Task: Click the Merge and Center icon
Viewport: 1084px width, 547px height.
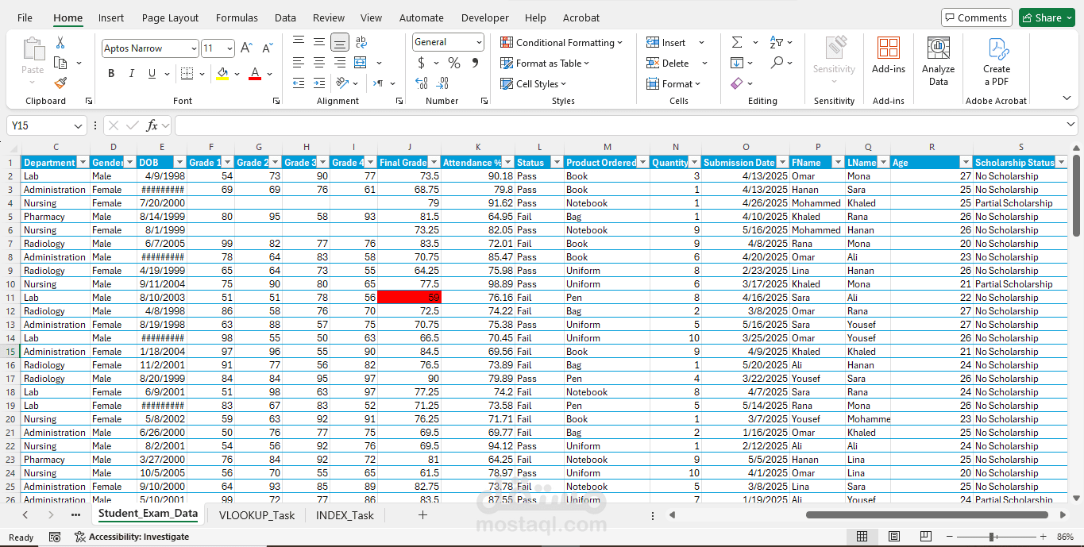Action: tap(361, 63)
